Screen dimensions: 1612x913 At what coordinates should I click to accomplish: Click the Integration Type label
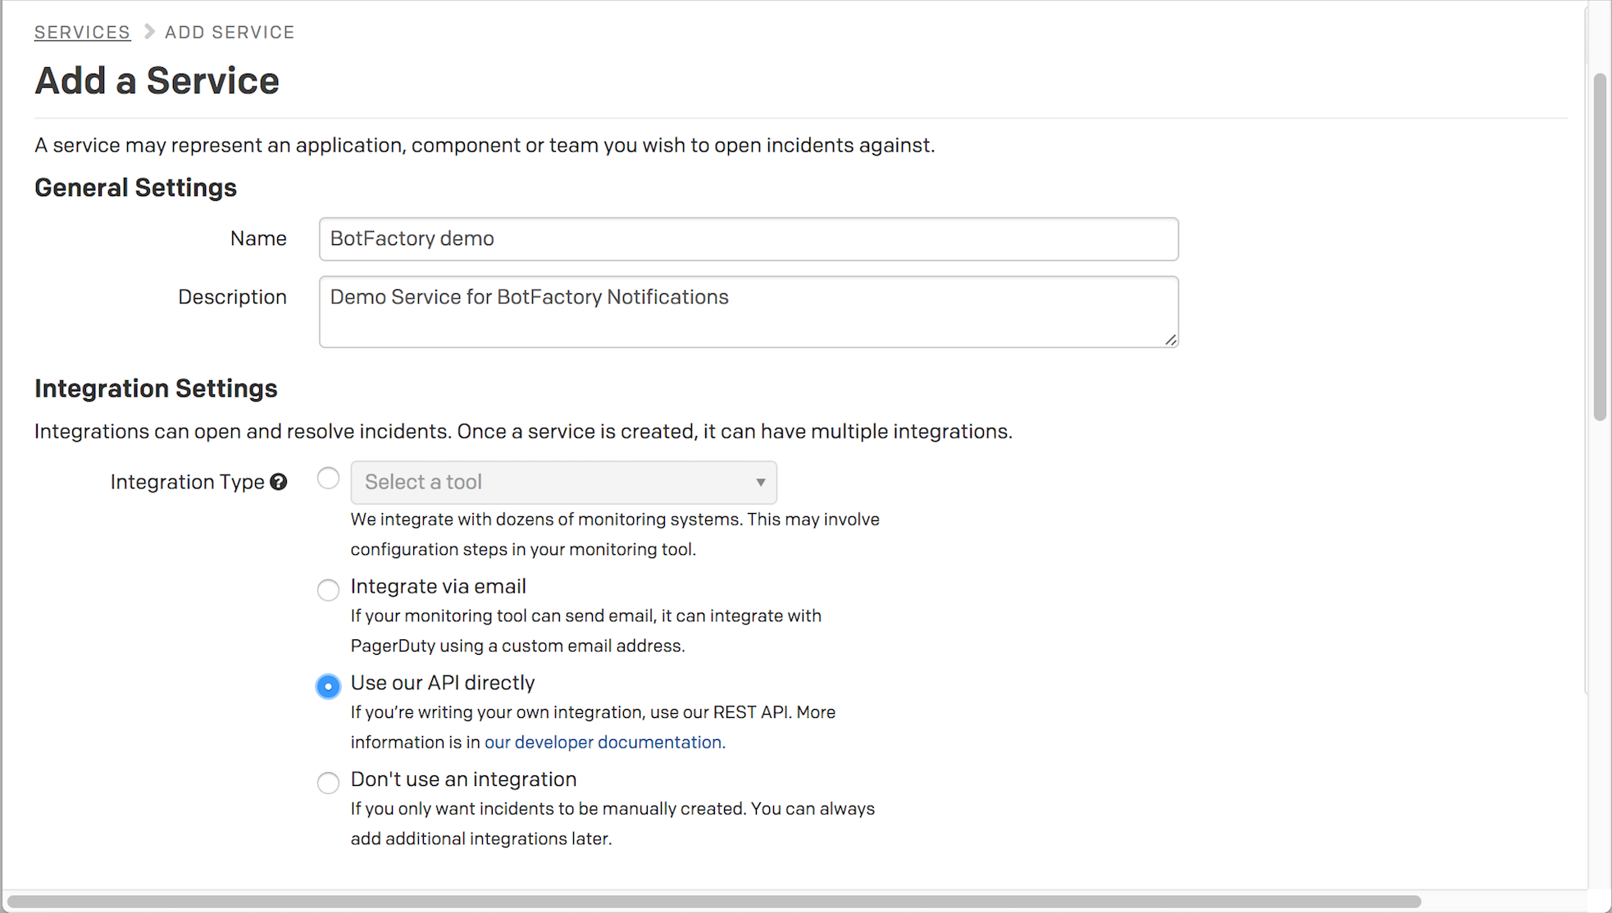[187, 482]
